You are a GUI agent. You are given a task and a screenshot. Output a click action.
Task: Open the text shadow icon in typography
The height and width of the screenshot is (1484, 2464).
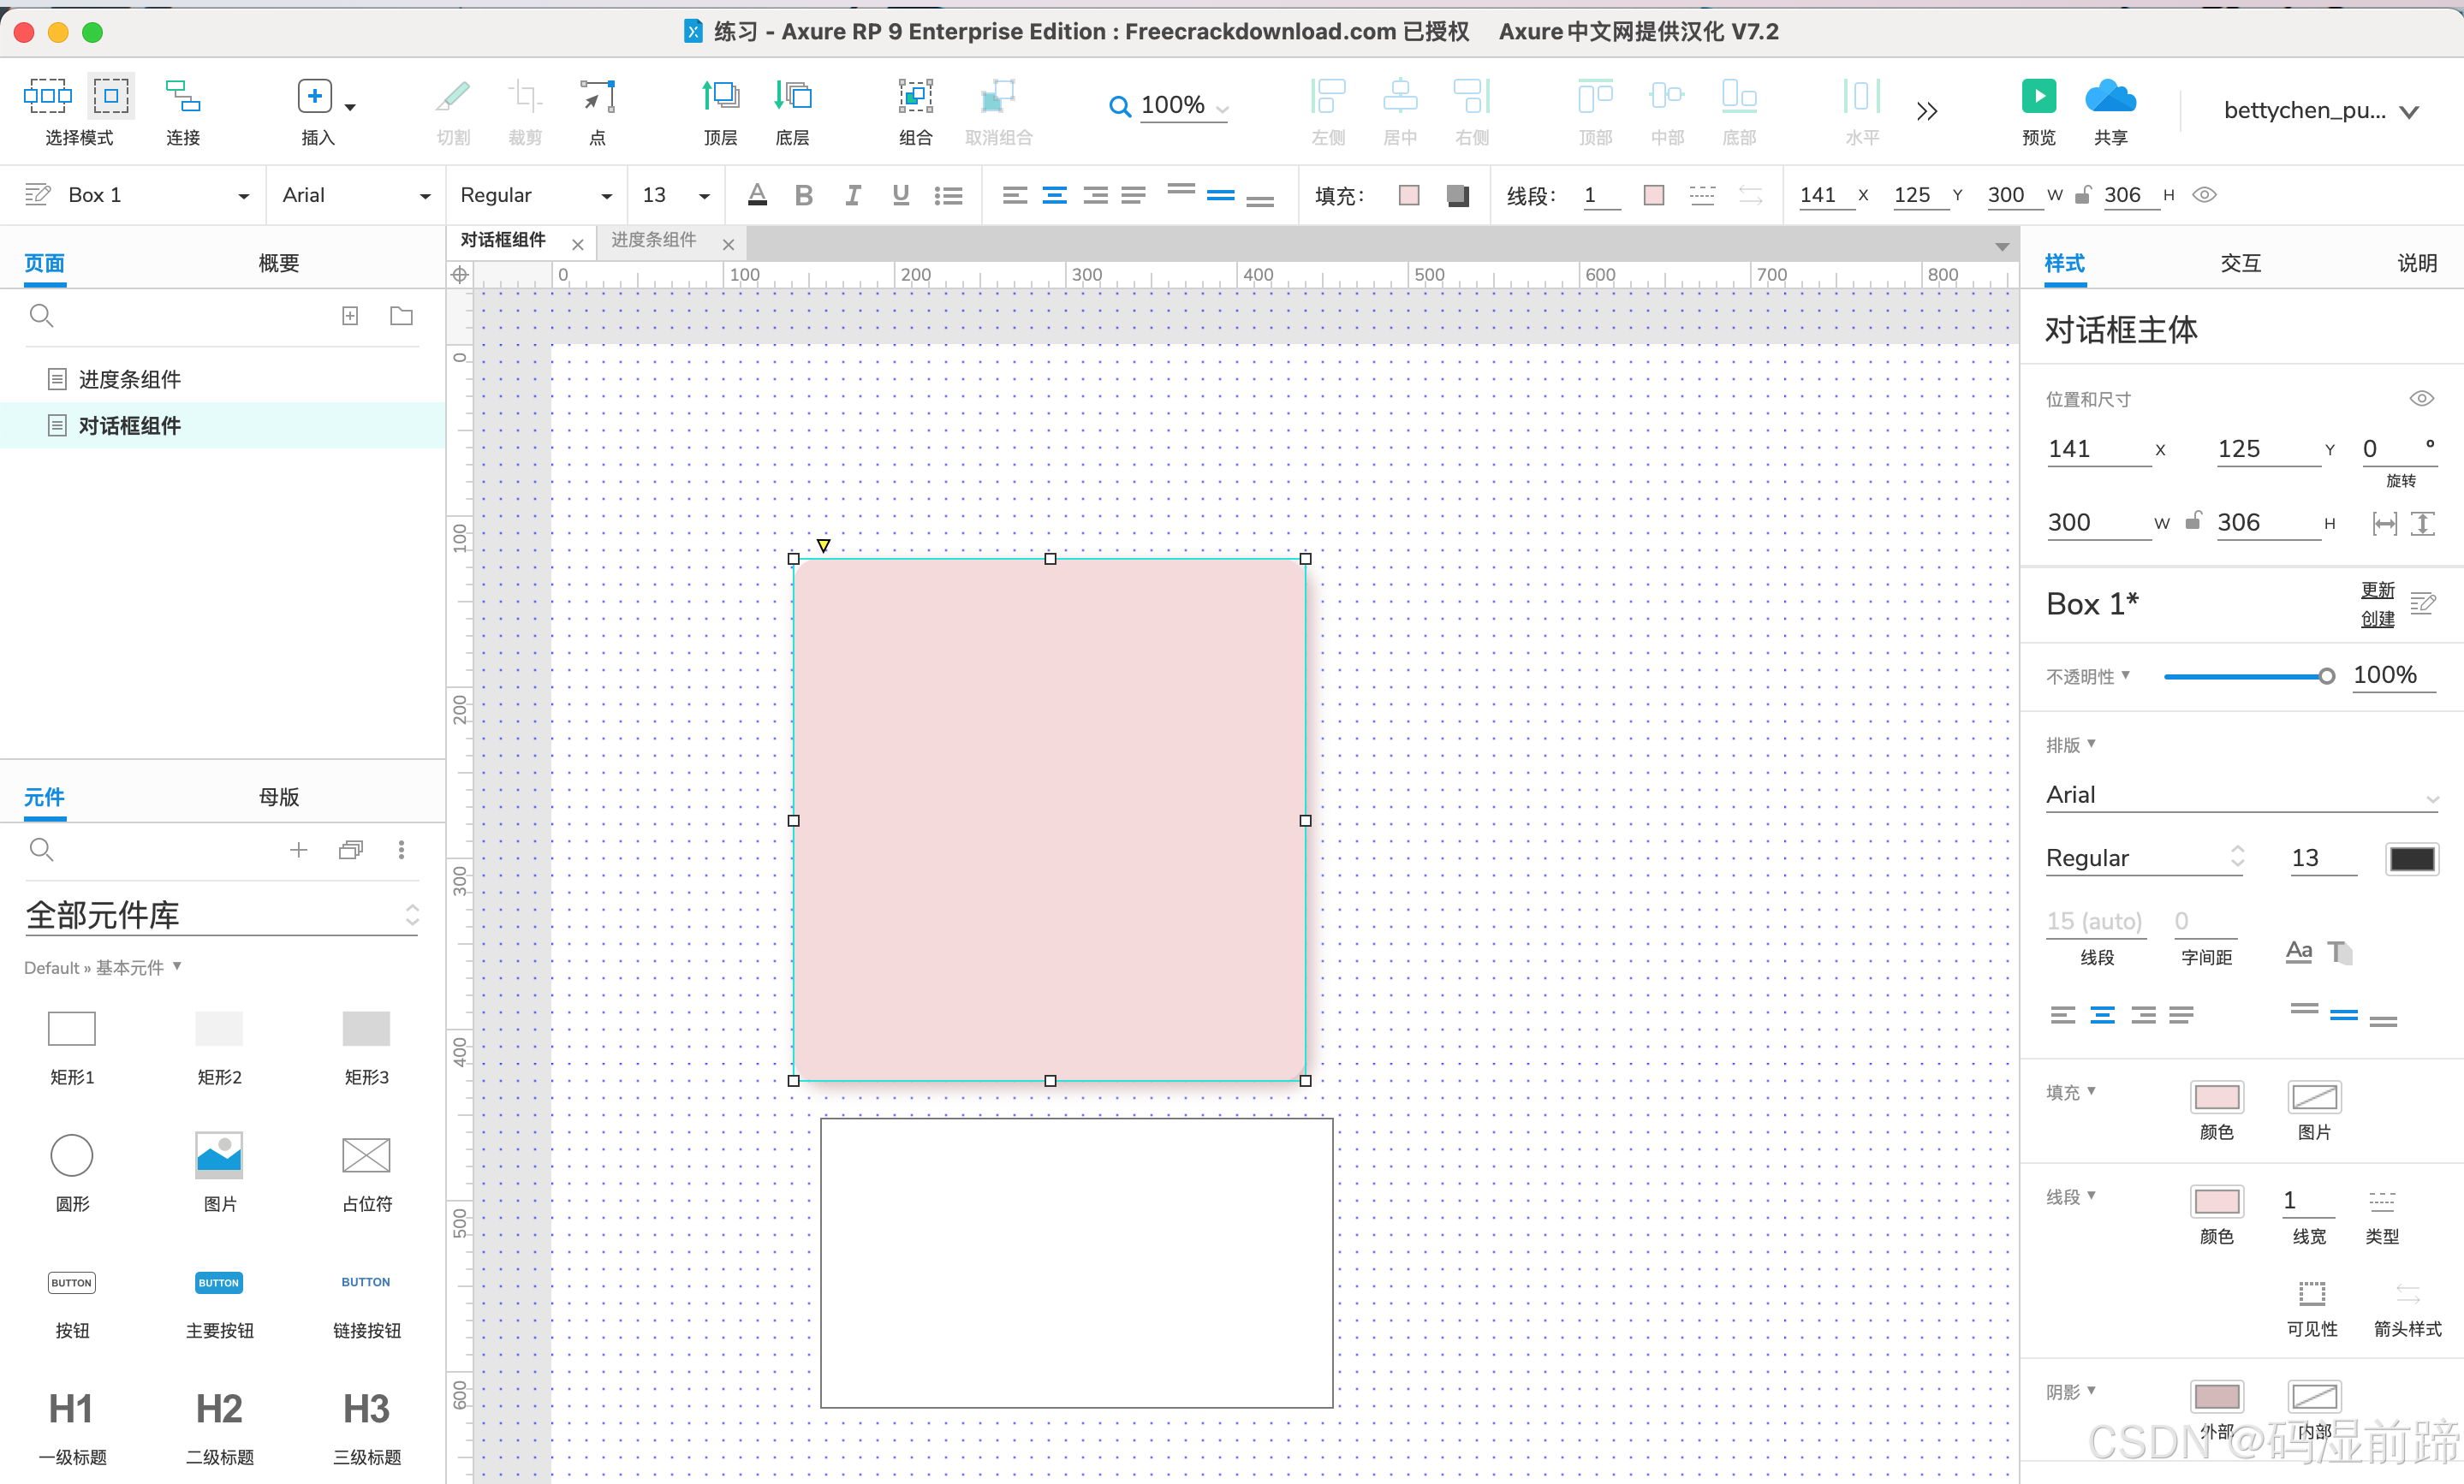2340,952
